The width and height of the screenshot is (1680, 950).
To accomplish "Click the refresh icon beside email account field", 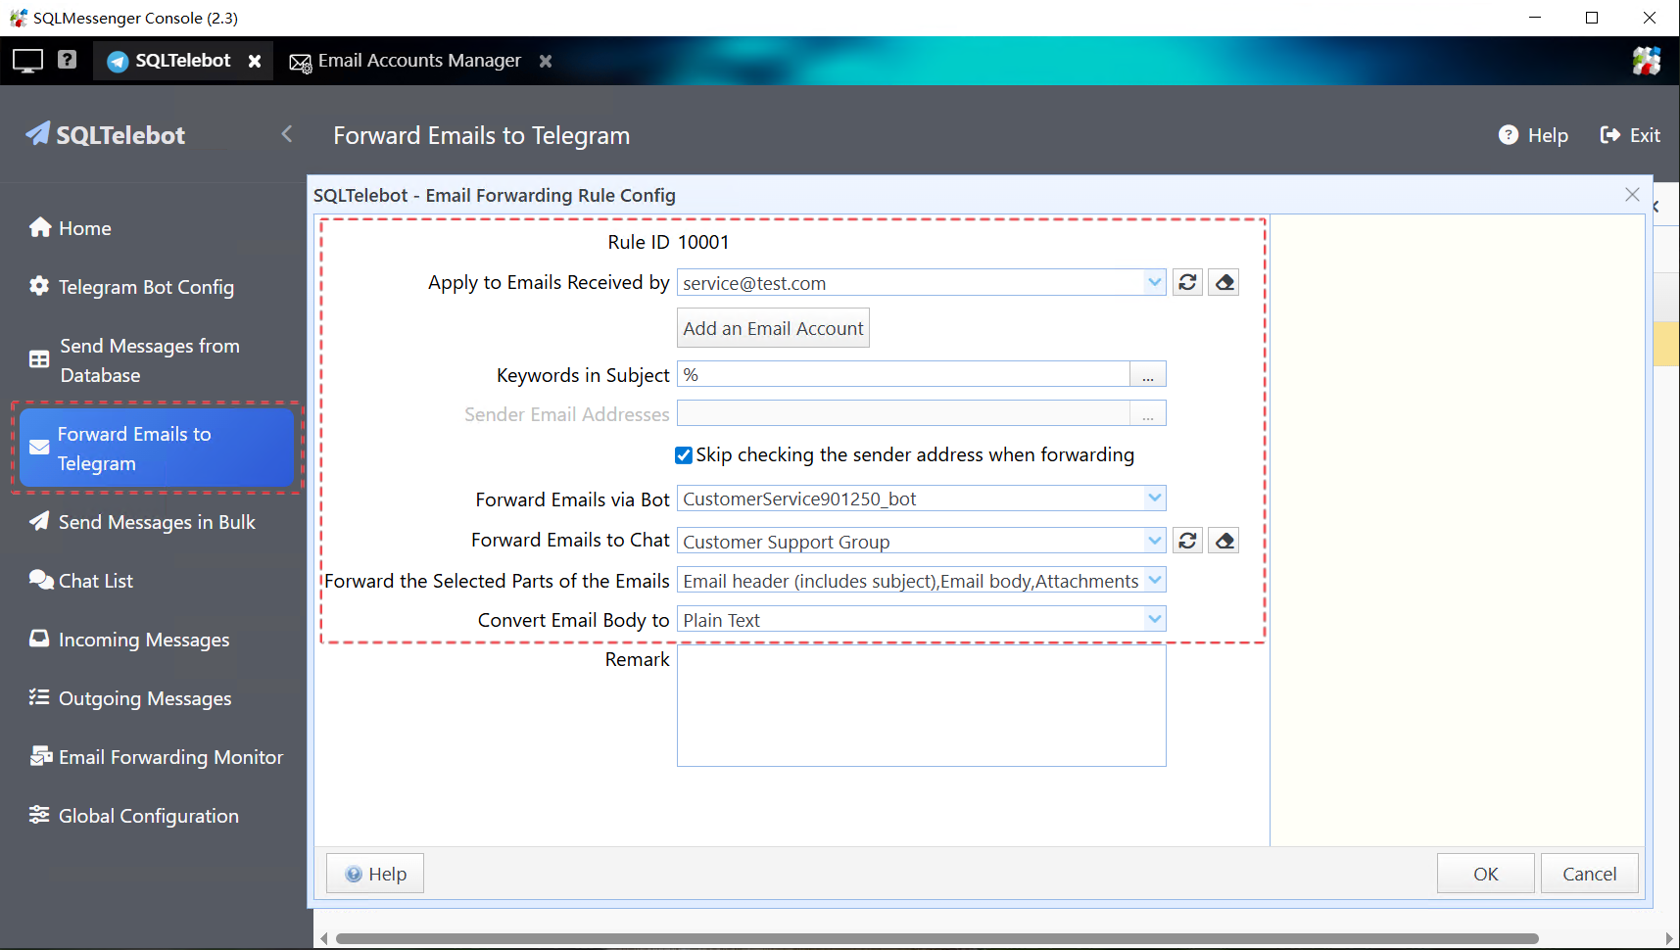I will coord(1187,283).
